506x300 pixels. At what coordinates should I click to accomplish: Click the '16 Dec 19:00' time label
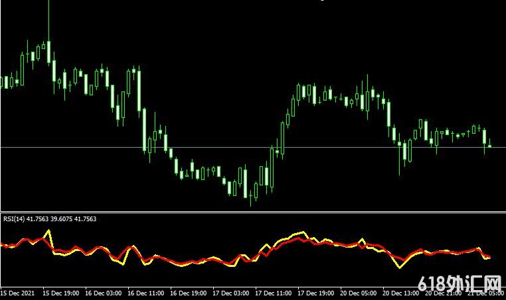point(188,293)
